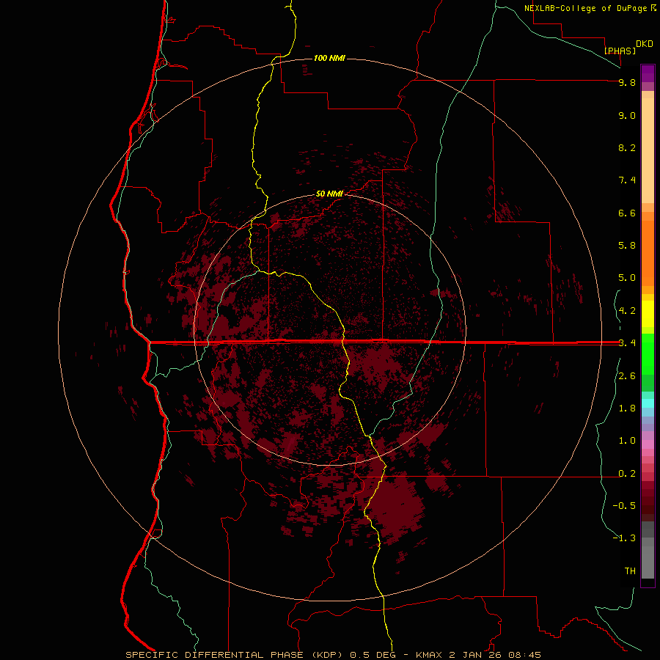Click the 9.8 value on the color scale
This screenshot has height=660, width=660.
pyautogui.click(x=627, y=82)
